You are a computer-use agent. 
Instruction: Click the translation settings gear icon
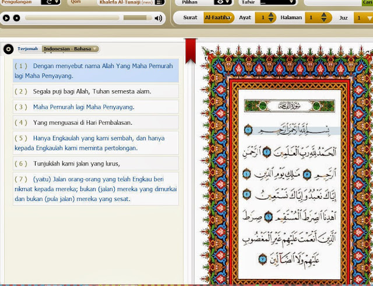(x=8, y=49)
